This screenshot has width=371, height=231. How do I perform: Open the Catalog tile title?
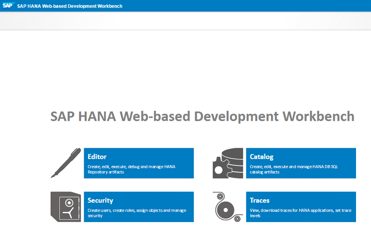(x=261, y=157)
